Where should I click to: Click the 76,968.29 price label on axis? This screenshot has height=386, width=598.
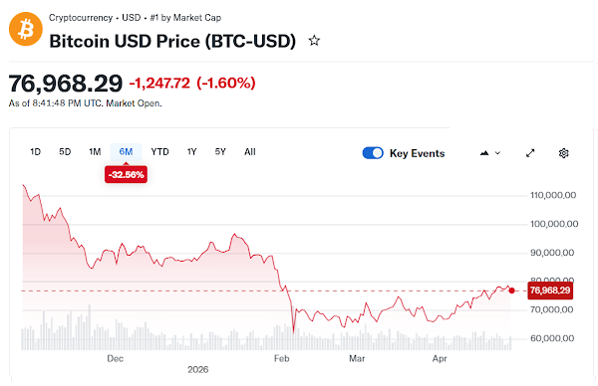[550, 290]
